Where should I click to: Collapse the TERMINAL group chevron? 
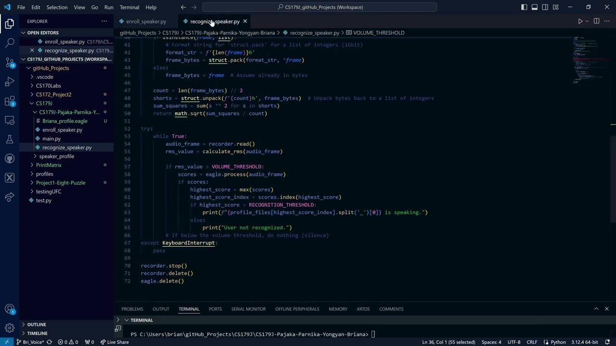point(127,320)
